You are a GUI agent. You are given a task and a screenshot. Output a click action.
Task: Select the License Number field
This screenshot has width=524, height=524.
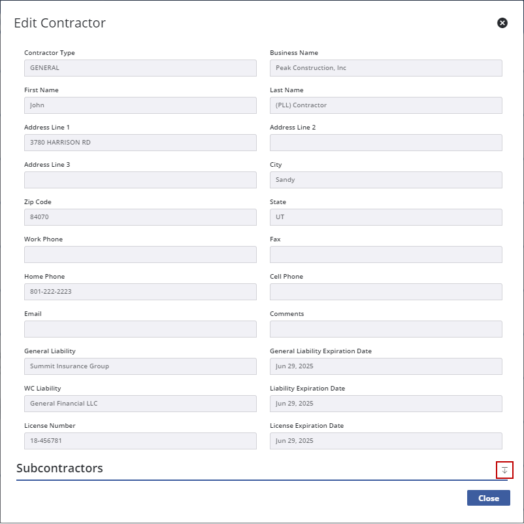(x=140, y=441)
